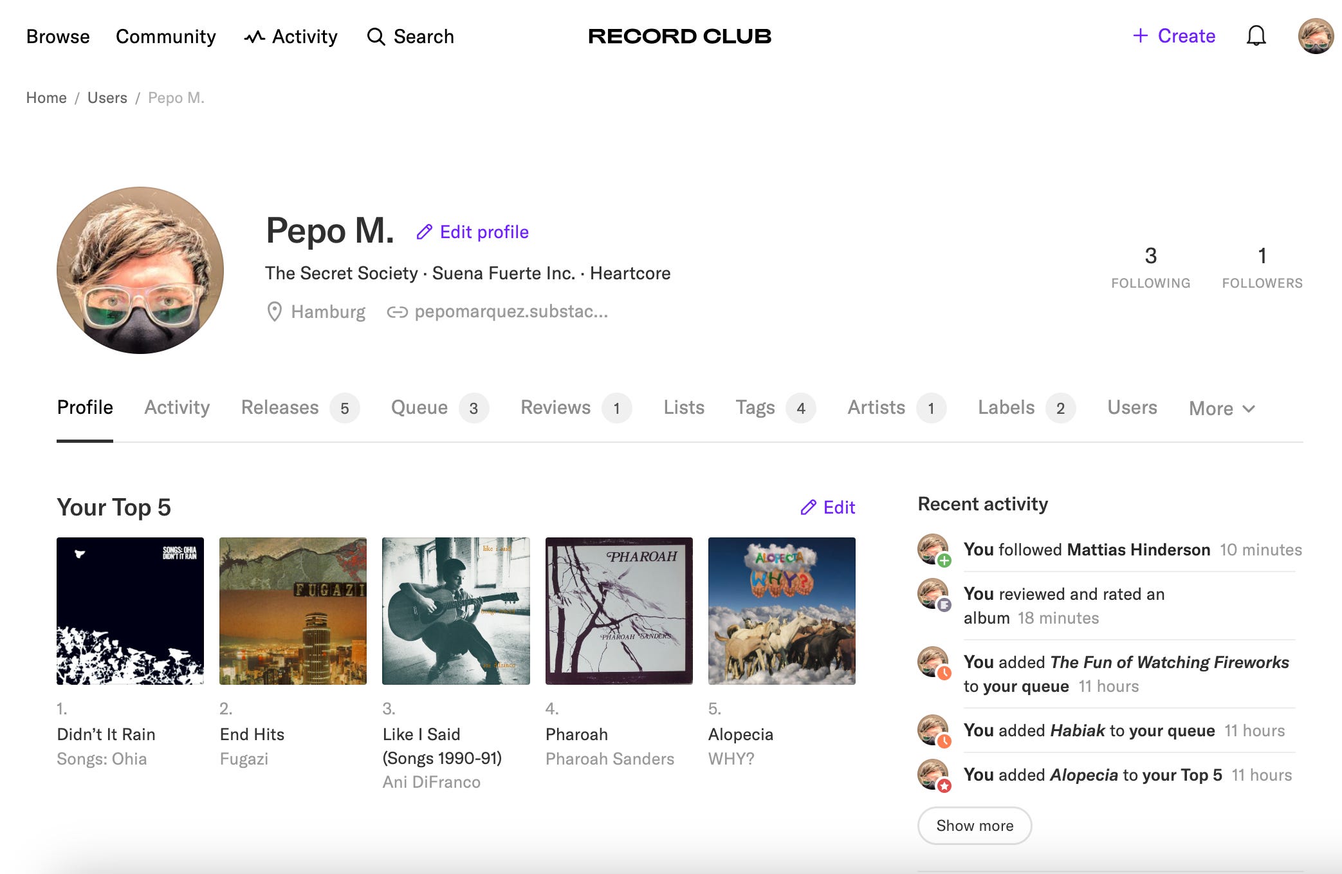
Task: Select the Tags tab
Action: [775, 407]
